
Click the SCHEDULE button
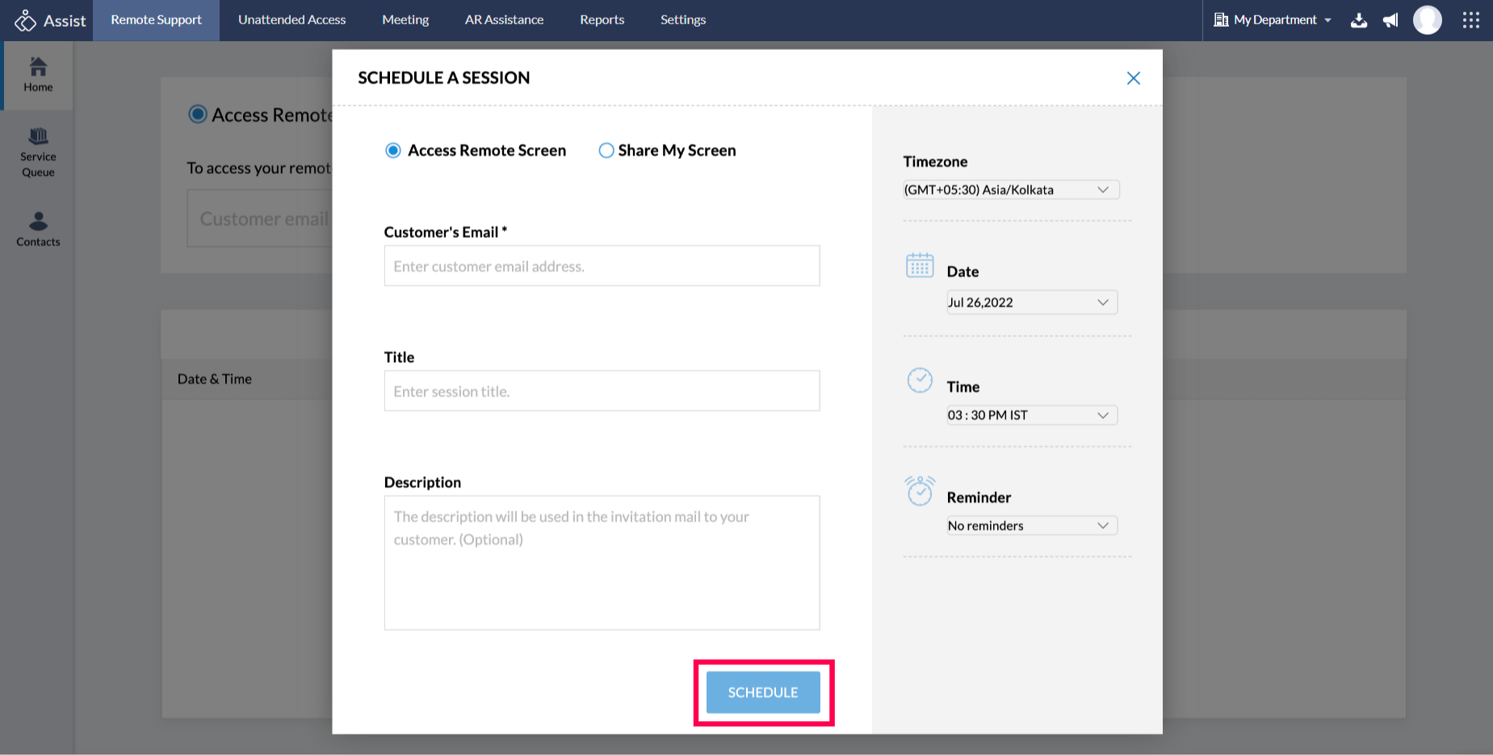763,693
